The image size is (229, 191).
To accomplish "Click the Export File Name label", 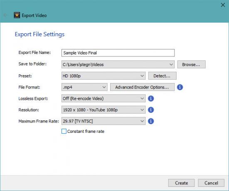I will tap(34, 53).
